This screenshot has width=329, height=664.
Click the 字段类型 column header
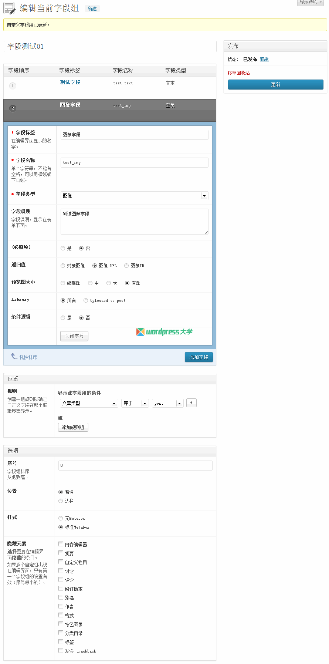176,70
